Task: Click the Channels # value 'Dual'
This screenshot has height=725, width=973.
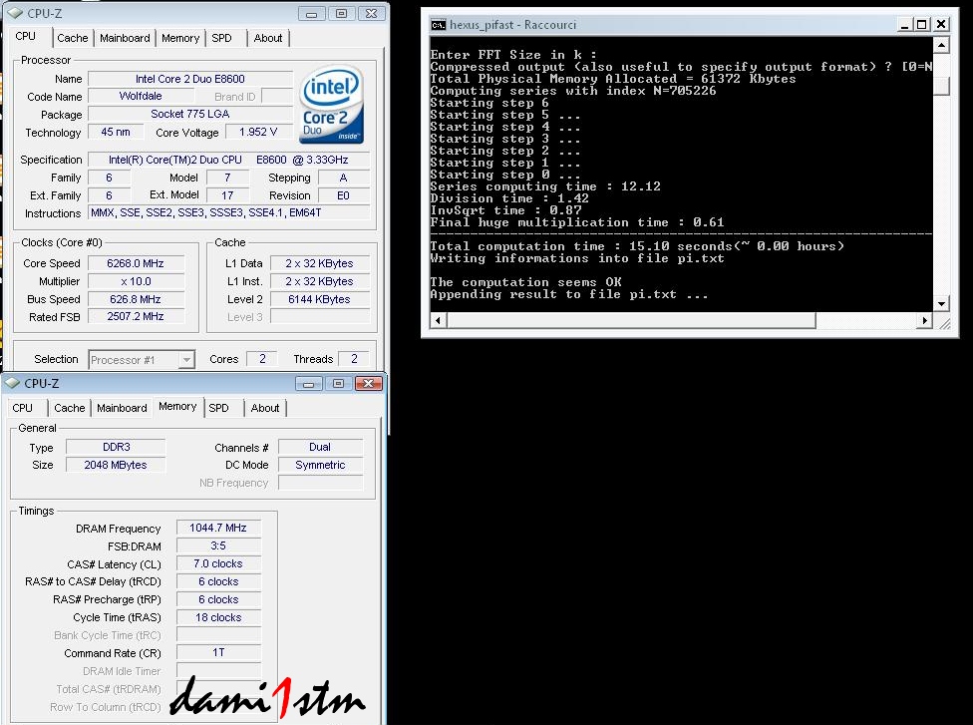Action: click(320, 447)
